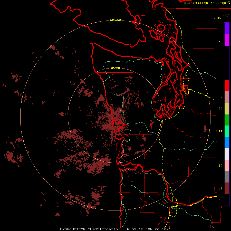This screenshot has height=231, width=231.
Task: Click the small green RA echo pixel
Action: click(185, 142)
